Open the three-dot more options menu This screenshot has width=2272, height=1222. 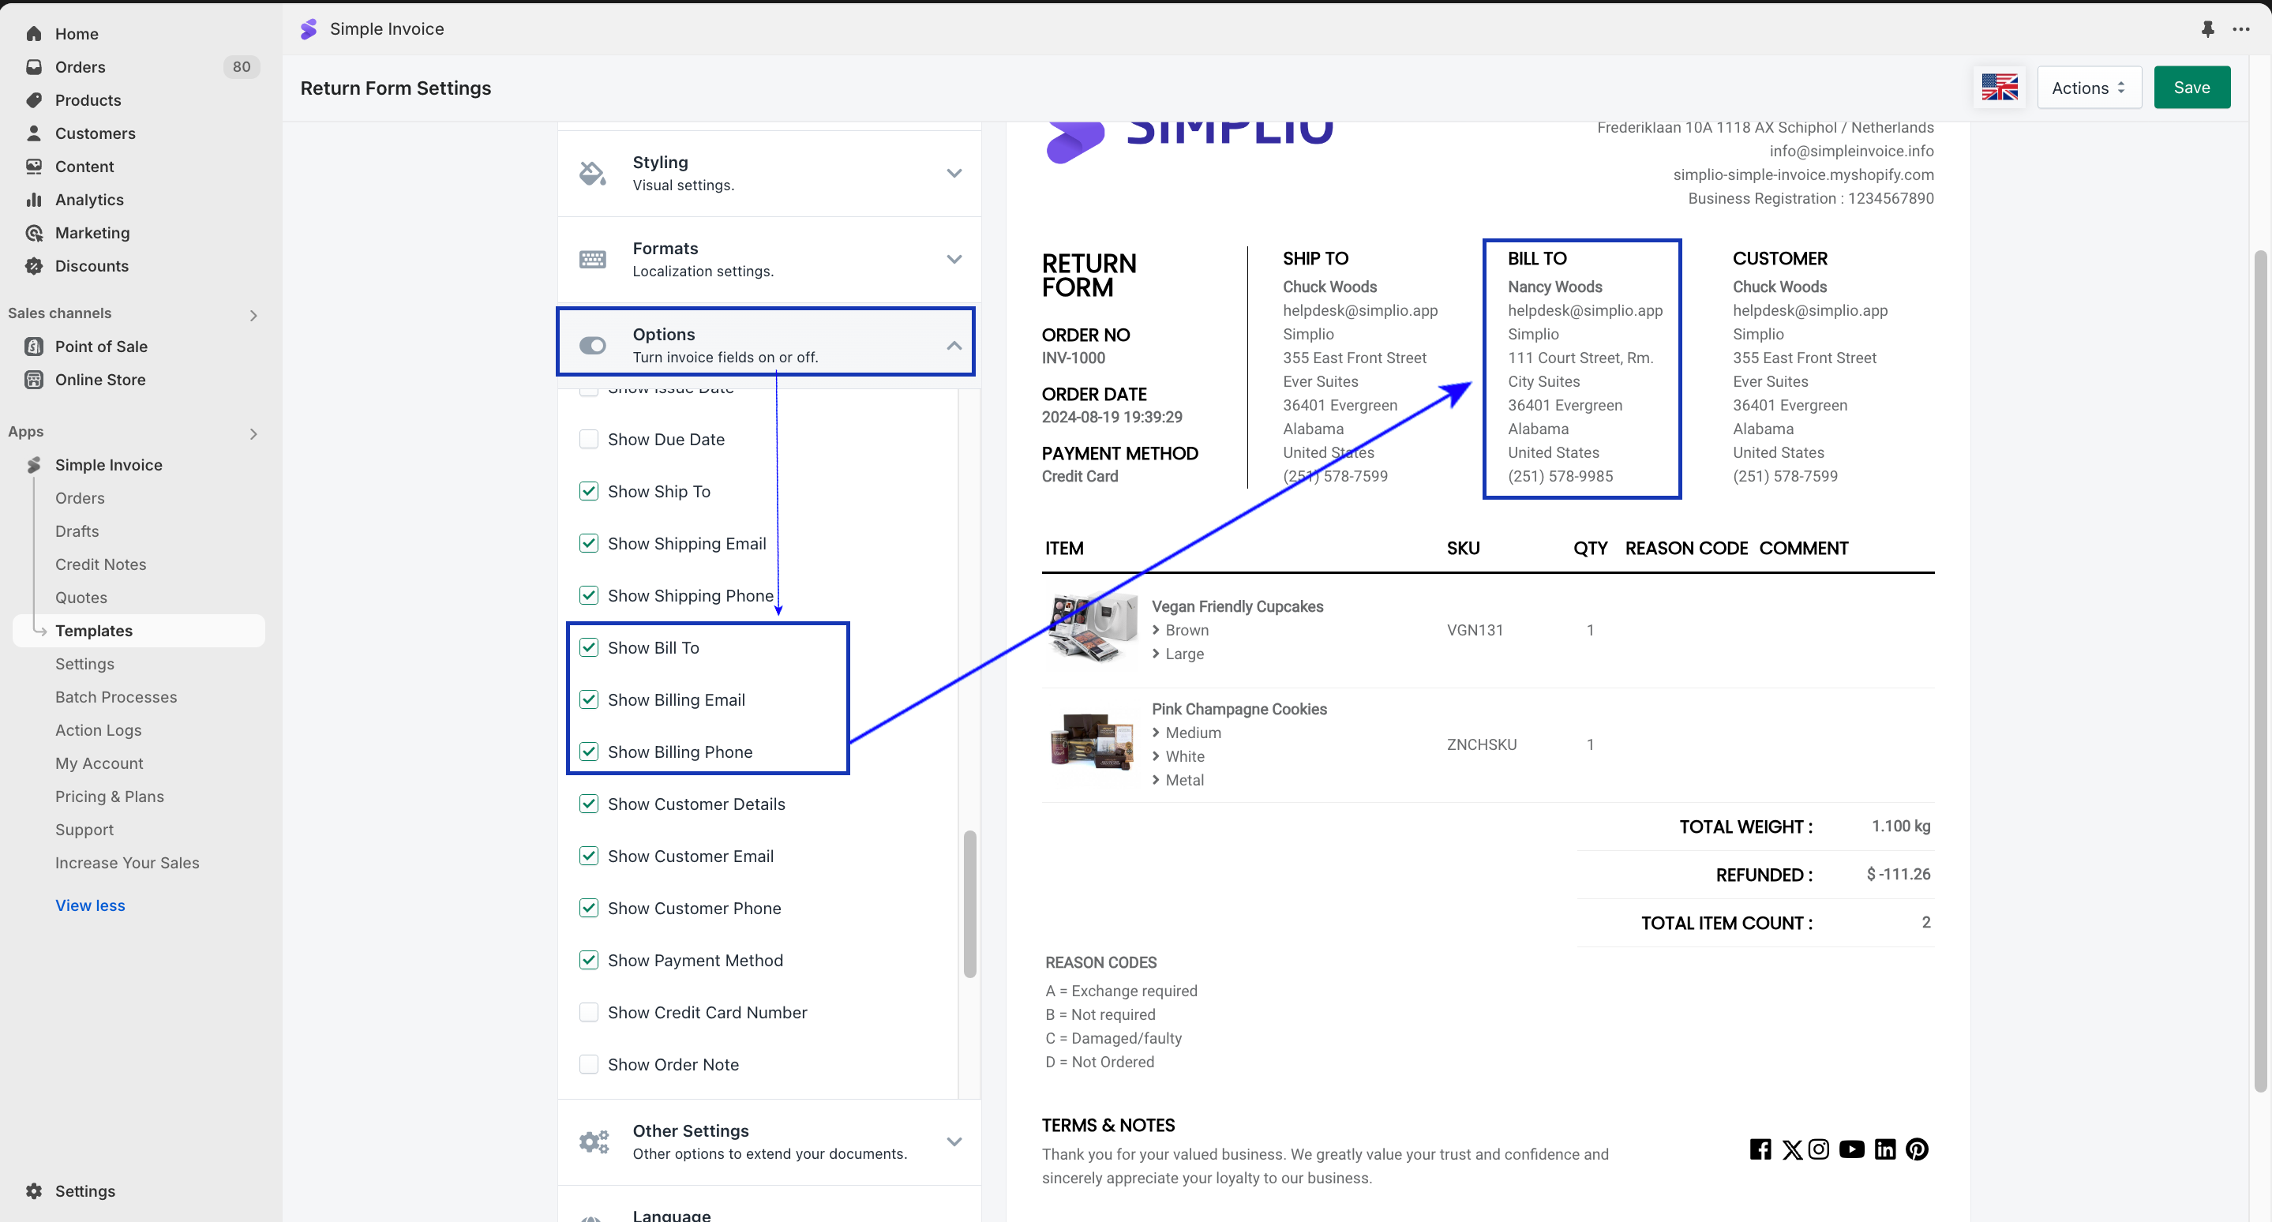2241,29
